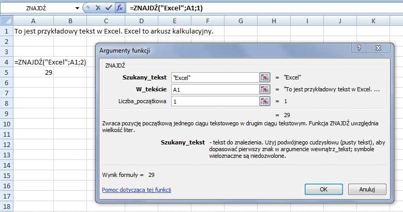The image size is (403, 212).
Task: Select row header 1
Action: [6, 31]
